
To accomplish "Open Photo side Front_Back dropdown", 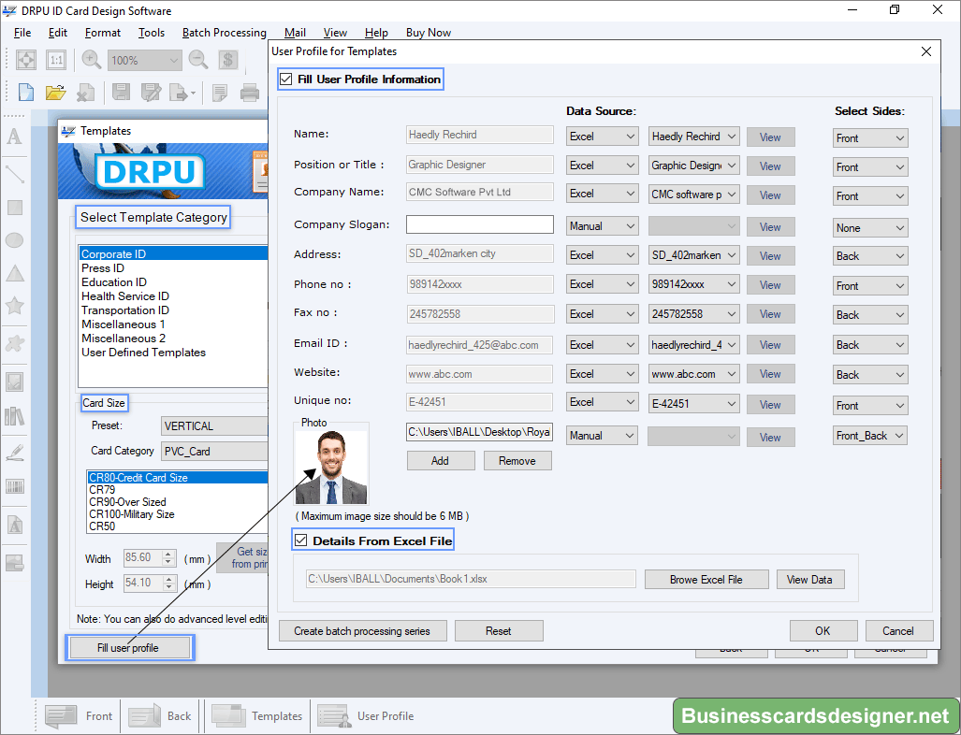I will (869, 436).
